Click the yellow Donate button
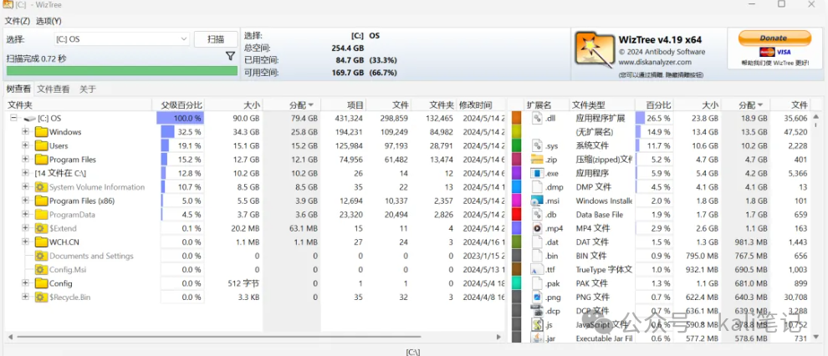Viewport: 828px width, 356px height. pyautogui.click(x=774, y=38)
